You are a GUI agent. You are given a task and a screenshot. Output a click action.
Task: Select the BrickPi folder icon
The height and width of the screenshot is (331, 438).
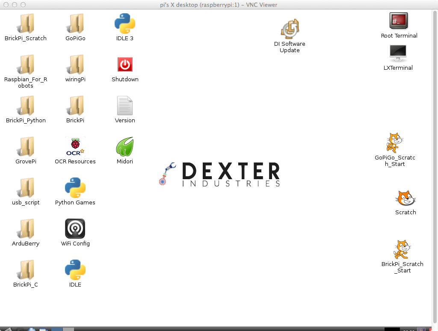pos(75,106)
